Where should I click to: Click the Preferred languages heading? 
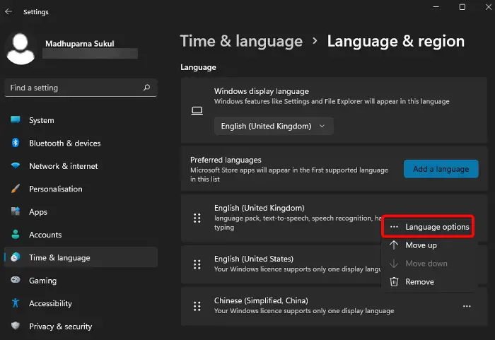pyautogui.click(x=226, y=160)
